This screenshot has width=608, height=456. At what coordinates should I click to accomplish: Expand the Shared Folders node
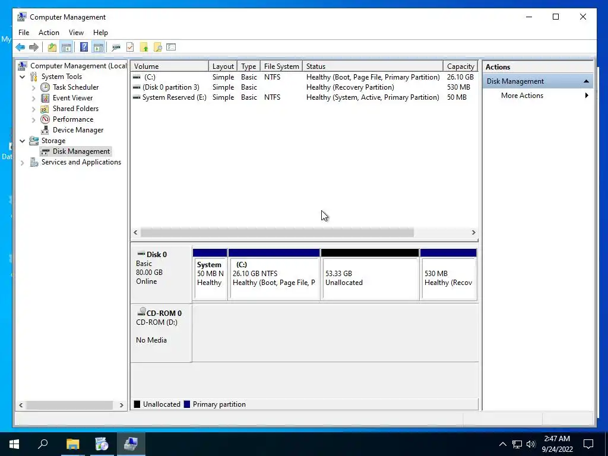click(x=33, y=109)
